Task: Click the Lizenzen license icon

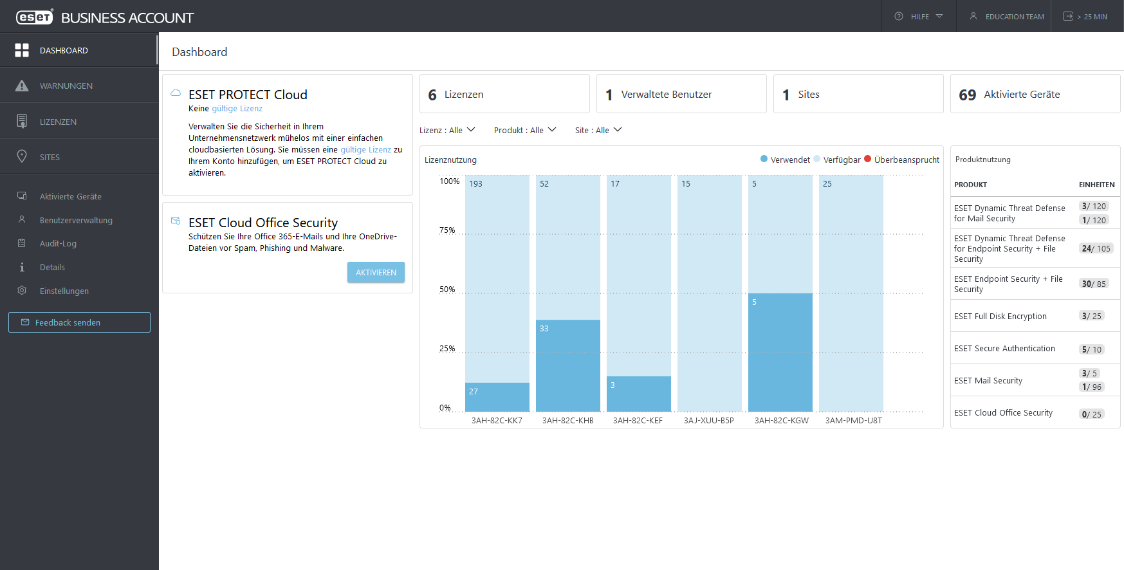Action: [x=22, y=121]
